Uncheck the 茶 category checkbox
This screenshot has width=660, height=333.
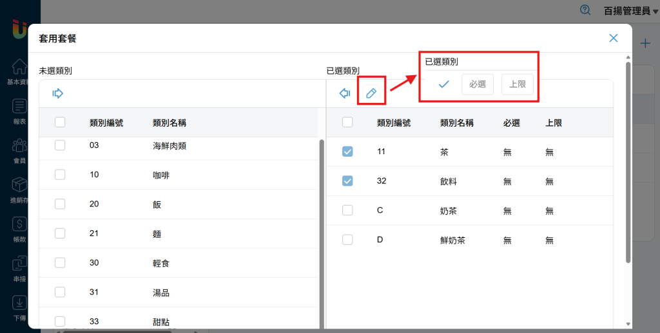click(347, 152)
